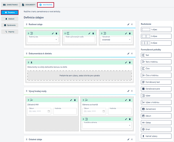Choose the 2 stĺpce layout

[x=156, y=36]
